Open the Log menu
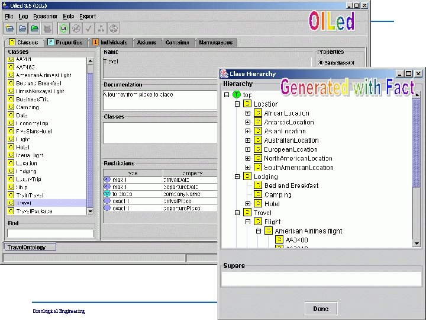Screen dimensions: 426x320 pyautogui.click(x=23, y=17)
